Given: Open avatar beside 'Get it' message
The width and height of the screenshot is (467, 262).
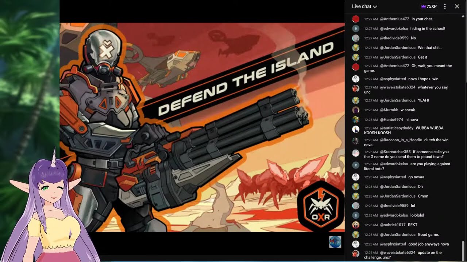Looking at the screenshot, I should pos(356,57).
